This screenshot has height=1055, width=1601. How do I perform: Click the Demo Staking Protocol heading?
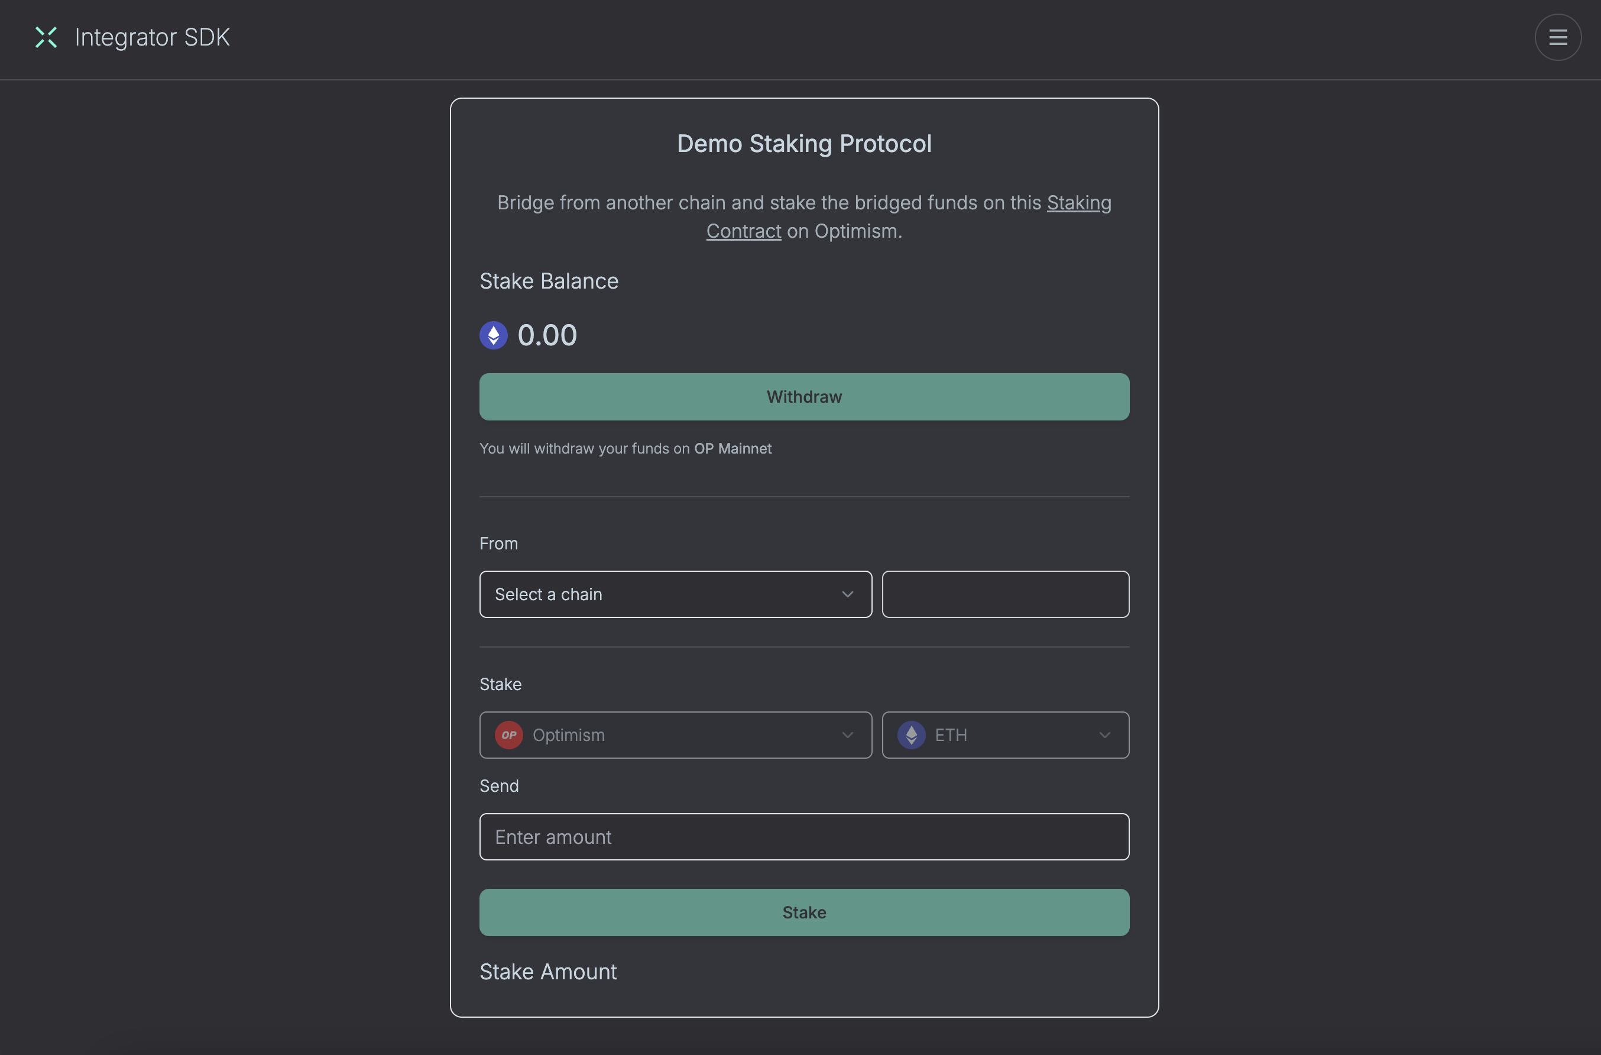(804, 143)
